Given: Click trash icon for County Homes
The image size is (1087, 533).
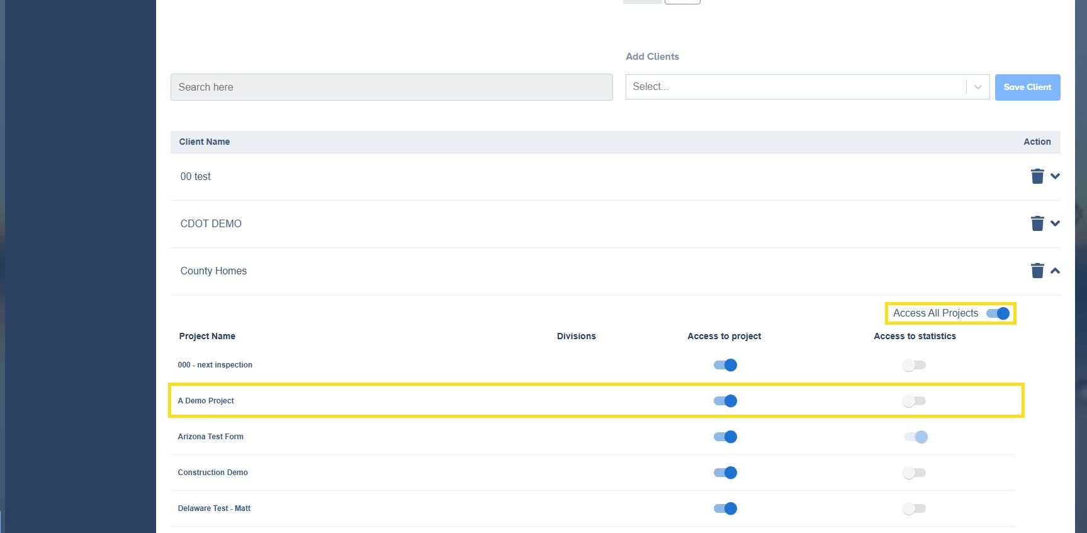Looking at the screenshot, I should tap(1037, 271).
